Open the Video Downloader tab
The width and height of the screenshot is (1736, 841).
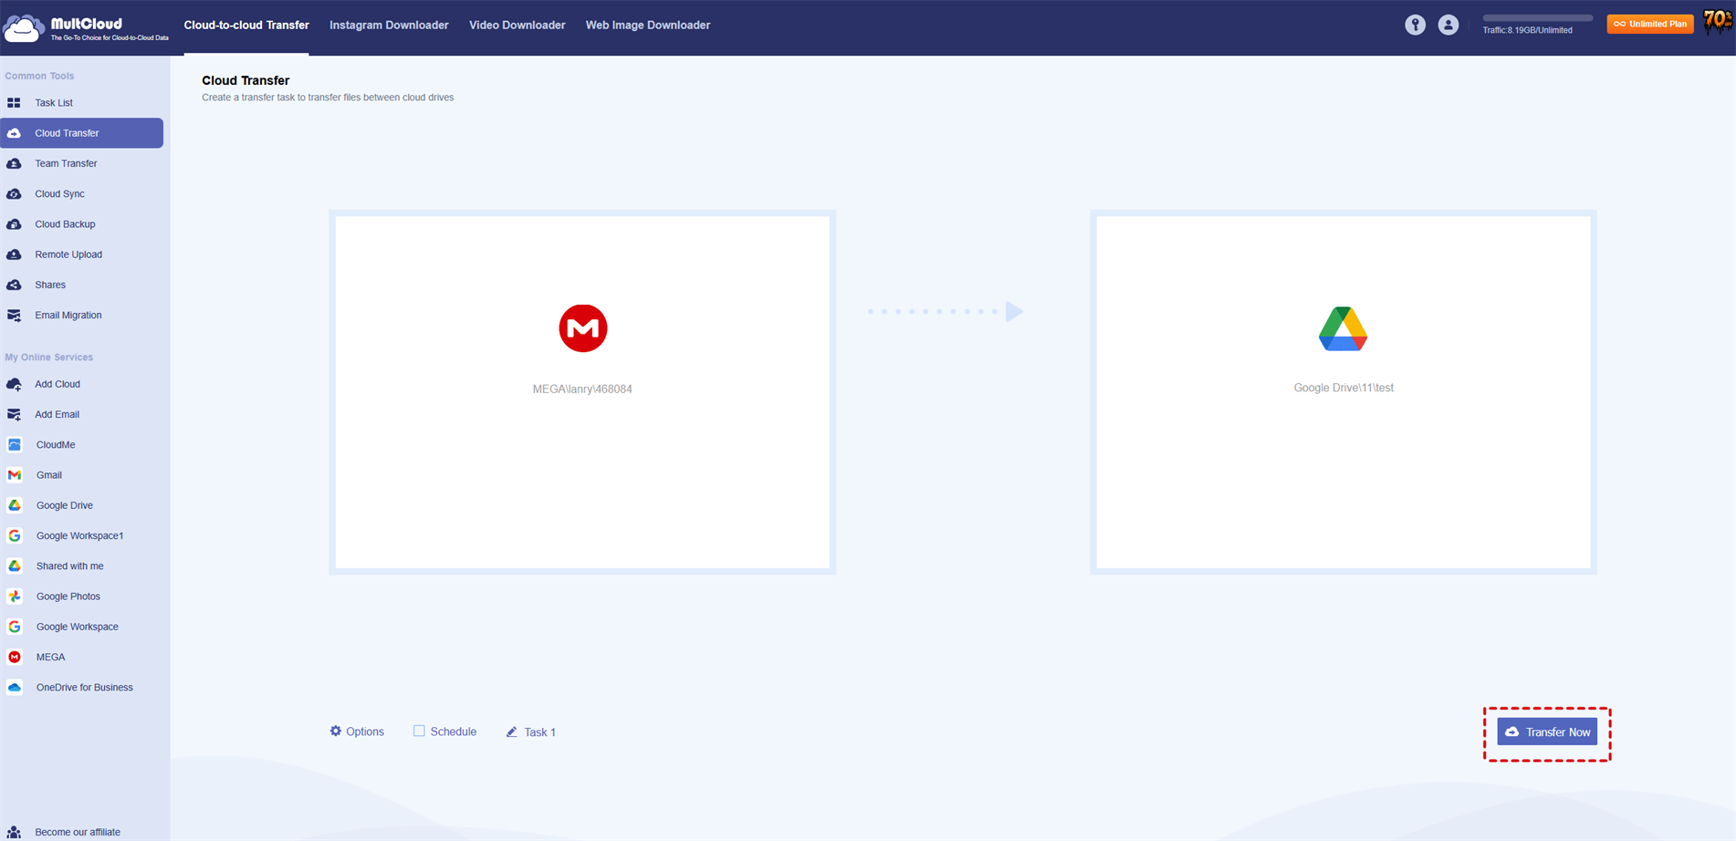click(x=518, y=26)
